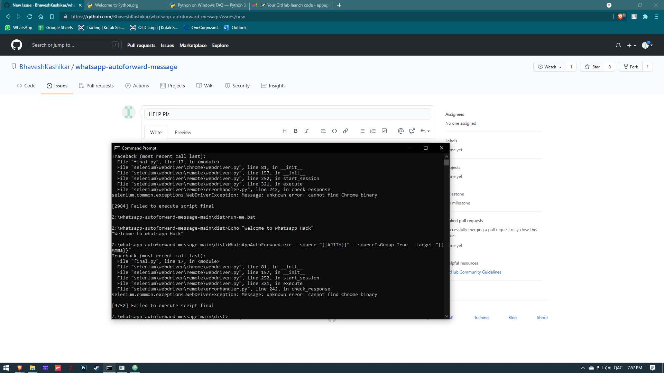Open the user avatar menu
664x373 pixels.
tap(647, 45)
